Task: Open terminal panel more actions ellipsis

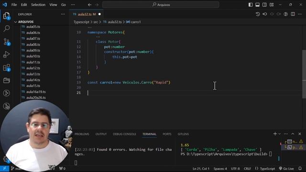Action: click(286, 134)
